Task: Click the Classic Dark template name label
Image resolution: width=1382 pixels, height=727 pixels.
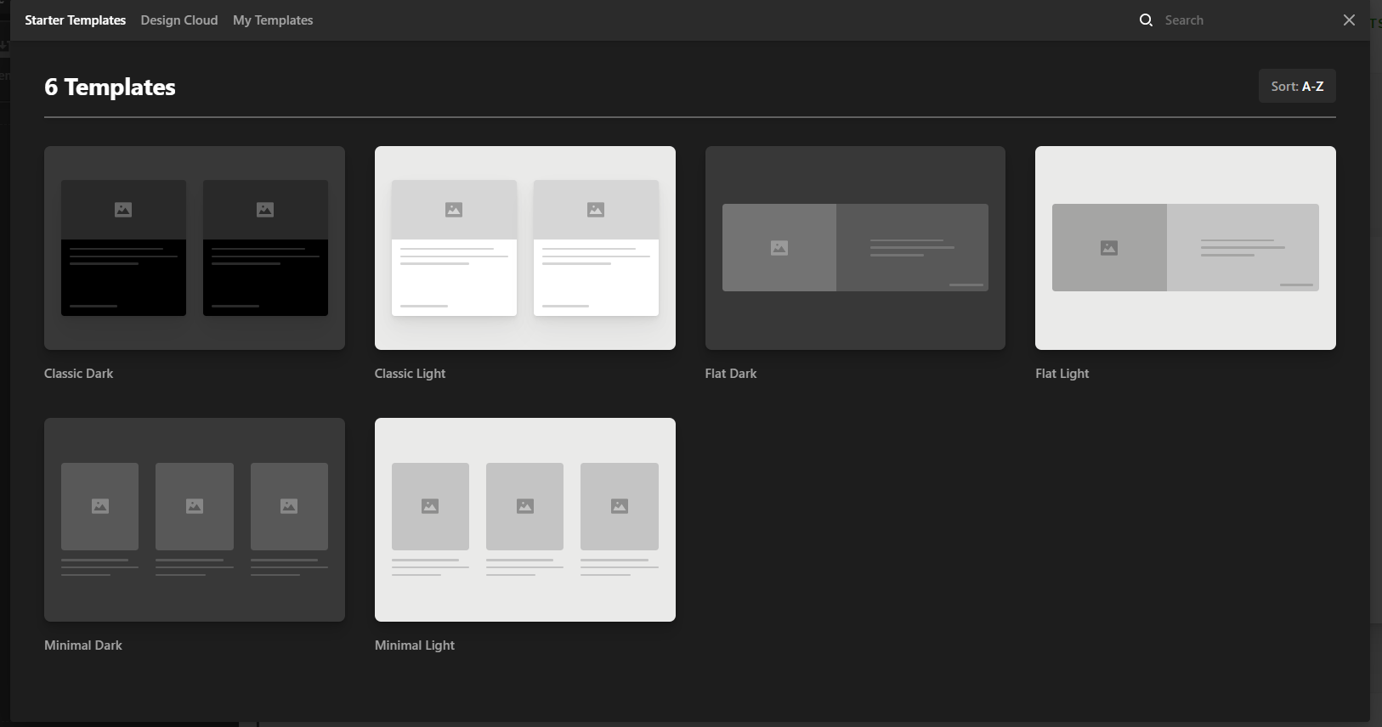Action: pyautogui.click(x=78, y=374)
